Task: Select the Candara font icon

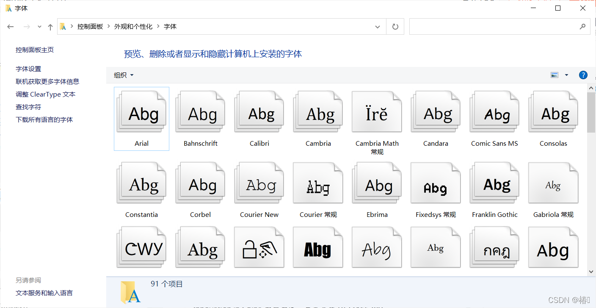Action: point(436,111)
